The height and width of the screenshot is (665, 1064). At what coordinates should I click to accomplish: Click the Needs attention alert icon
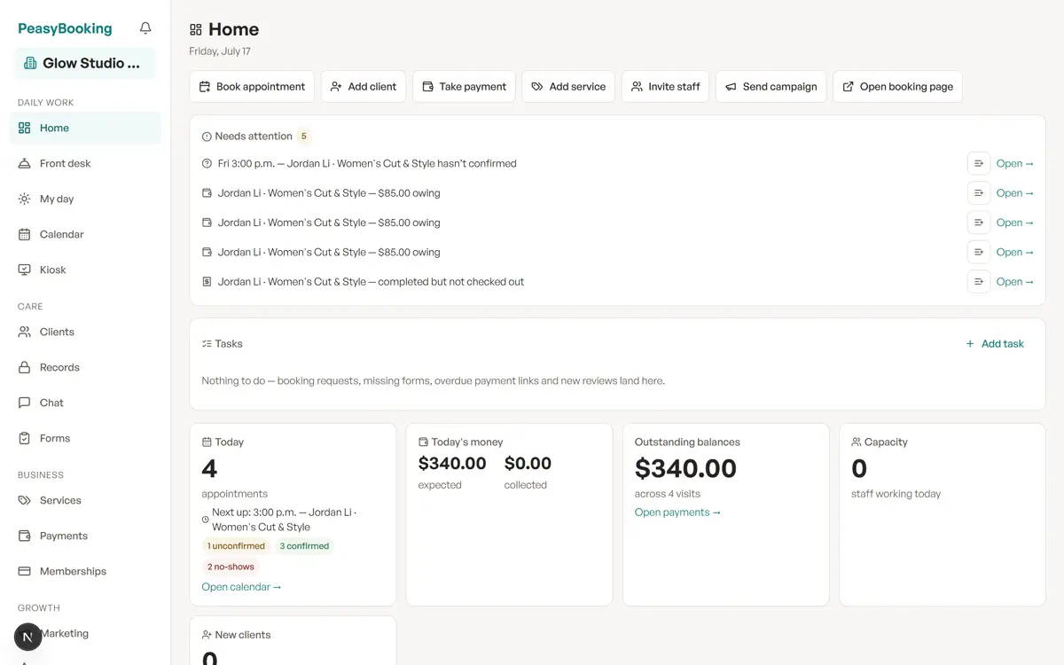[x=207, y=137]
